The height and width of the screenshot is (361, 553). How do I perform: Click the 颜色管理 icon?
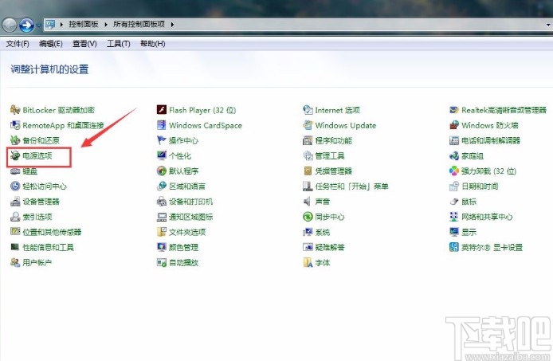pos(162,247)
